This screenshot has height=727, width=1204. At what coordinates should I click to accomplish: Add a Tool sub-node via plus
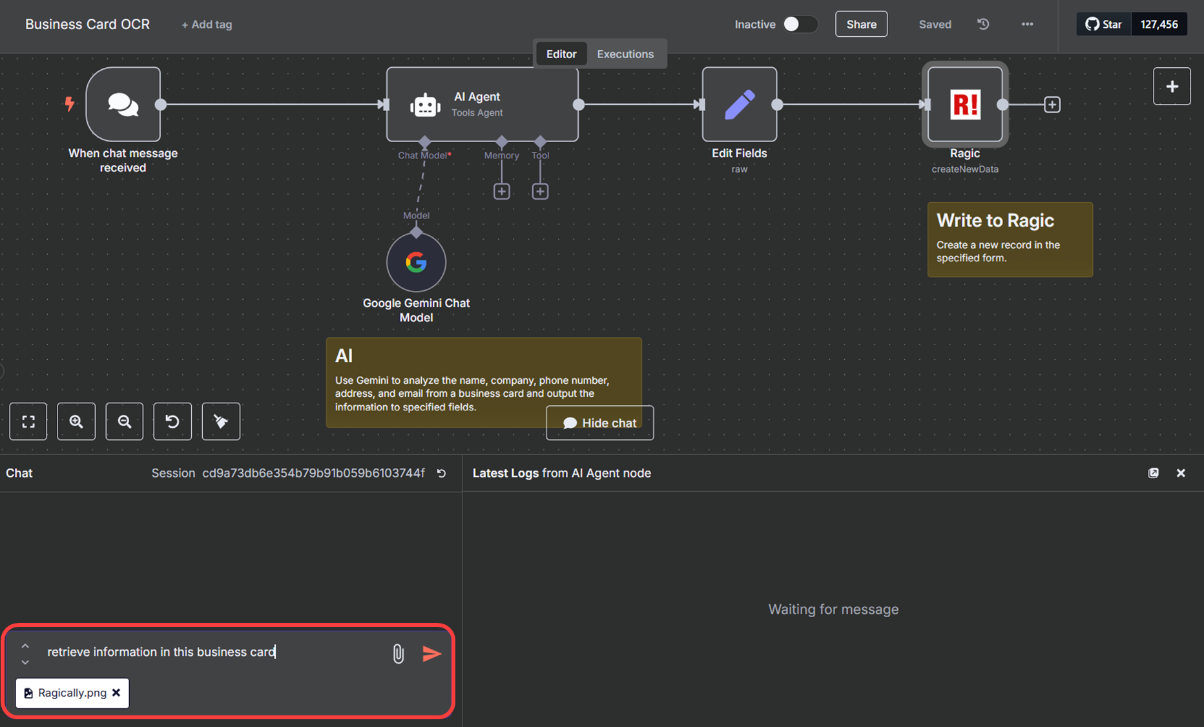click(x=541, y=191)
